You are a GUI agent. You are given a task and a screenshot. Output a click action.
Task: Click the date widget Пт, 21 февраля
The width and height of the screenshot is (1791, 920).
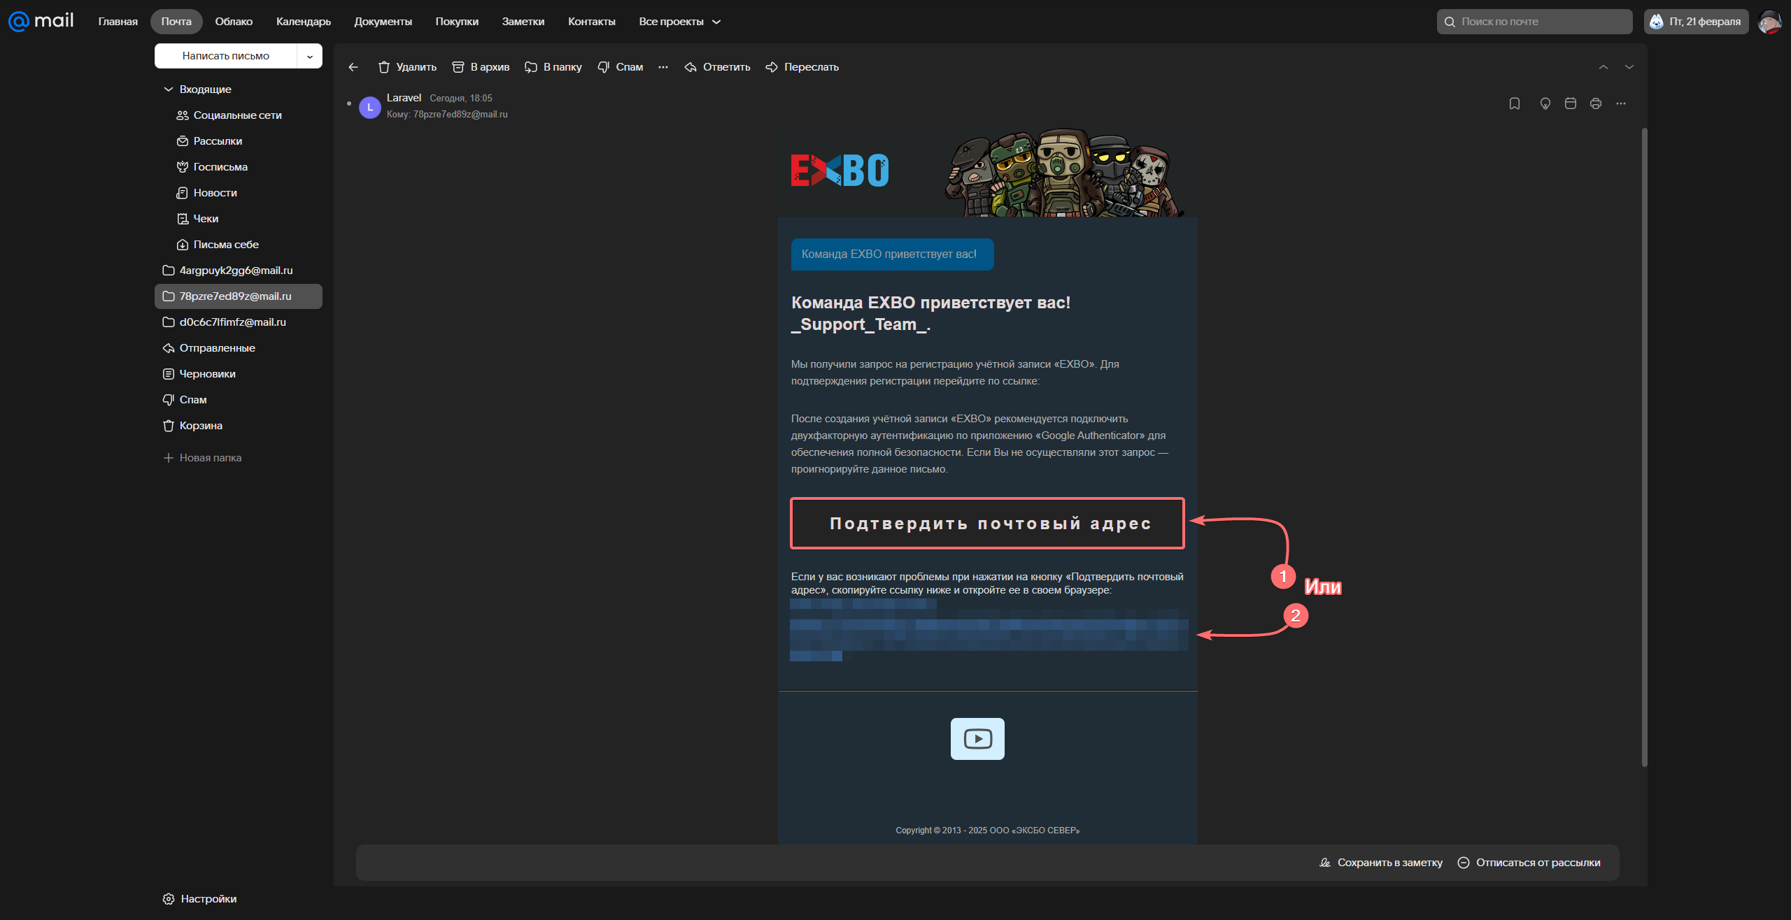[x=1696, y=22]
